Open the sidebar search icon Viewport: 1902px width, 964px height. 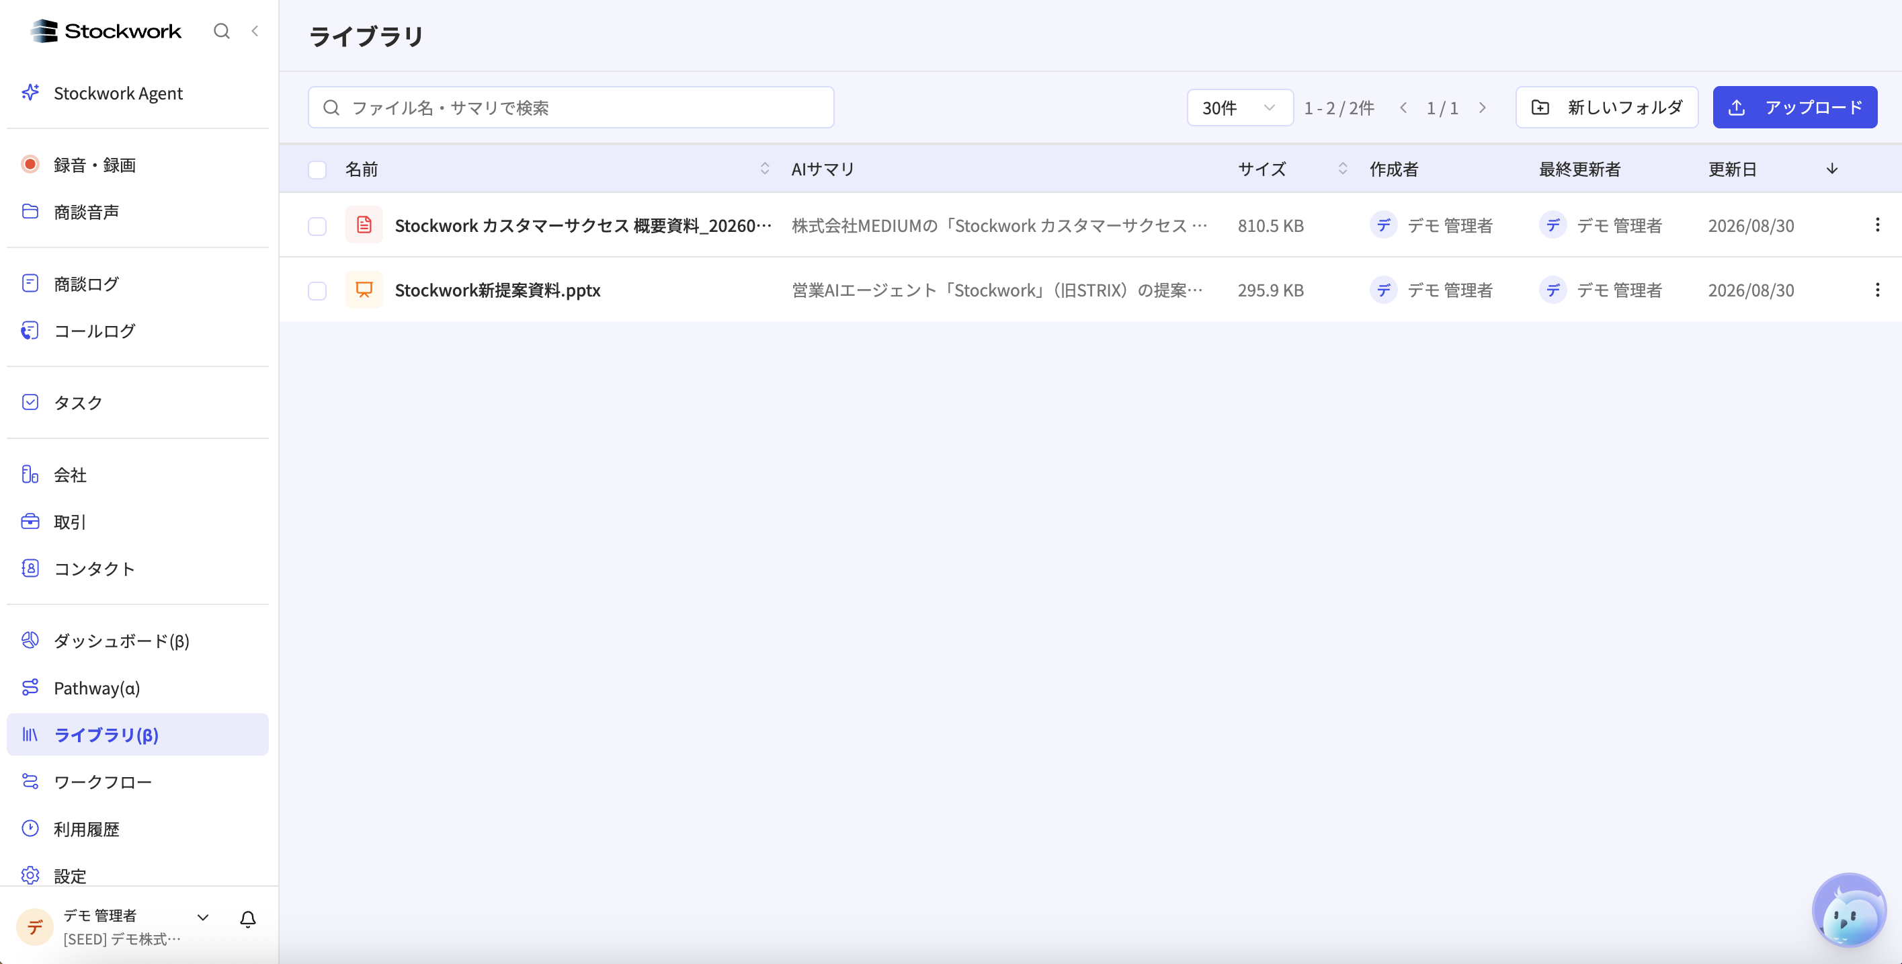click(222, 31)
